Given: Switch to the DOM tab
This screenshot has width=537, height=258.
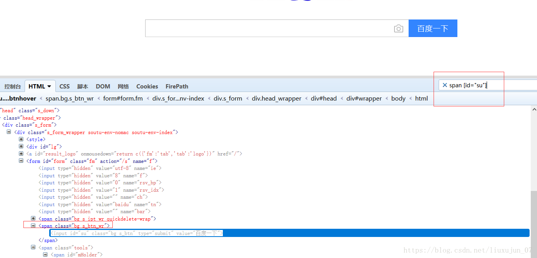Looking at the screenshot, I should coord(103,87).
